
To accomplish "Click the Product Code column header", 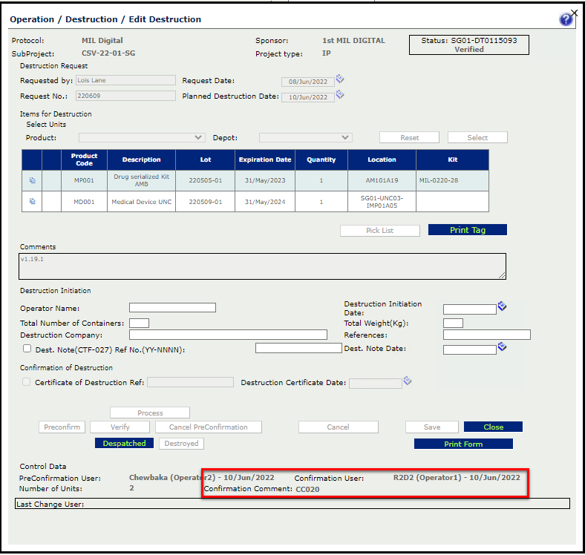I will pyautogui.click(x=84, y=160).
